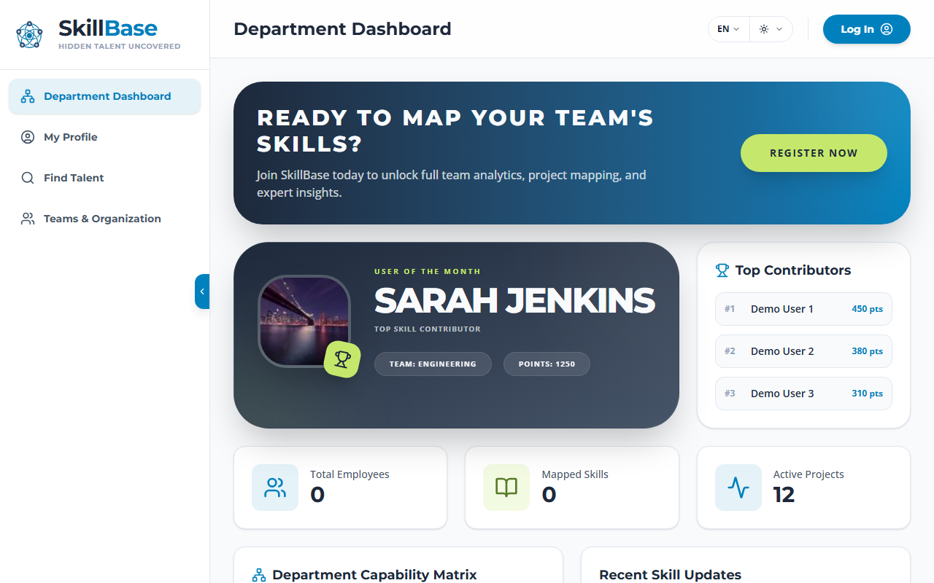Image resolution: width=934 pixels, height=583 pixels.
Task: Click the sun theme icon
Action: click(764, 29)
